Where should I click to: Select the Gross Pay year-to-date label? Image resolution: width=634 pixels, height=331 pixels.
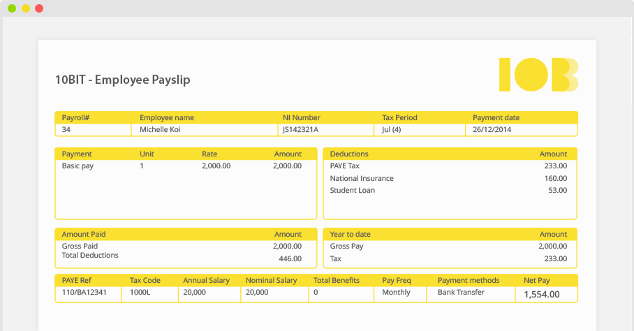click(x=346, y=246)
